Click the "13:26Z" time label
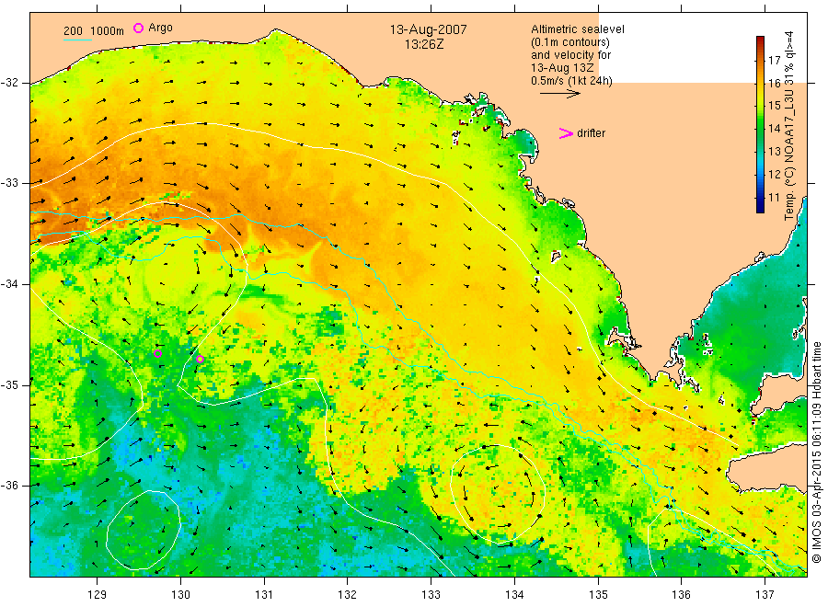This screenshot has width=828, height=607. tap(424, 45)
